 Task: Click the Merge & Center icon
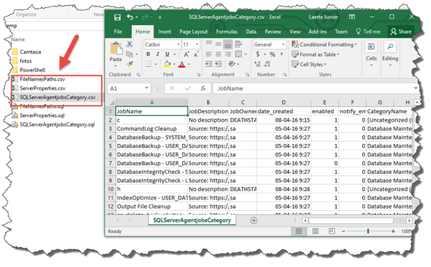click(x=238, y=54)
